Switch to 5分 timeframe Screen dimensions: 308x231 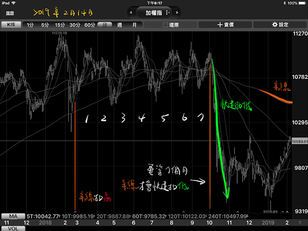[x=45, y=25]
